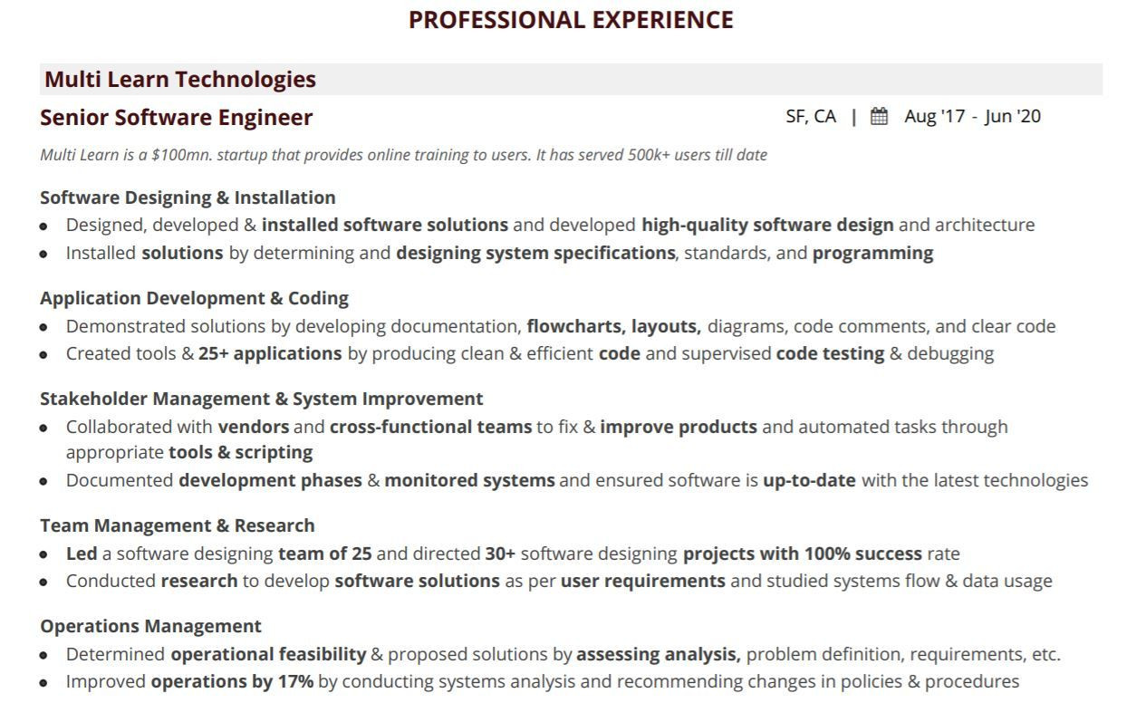The image size is (1146, 722).
Task: Click the bold 'operational feasibility' phrase
Action: [x=268, y=654]
